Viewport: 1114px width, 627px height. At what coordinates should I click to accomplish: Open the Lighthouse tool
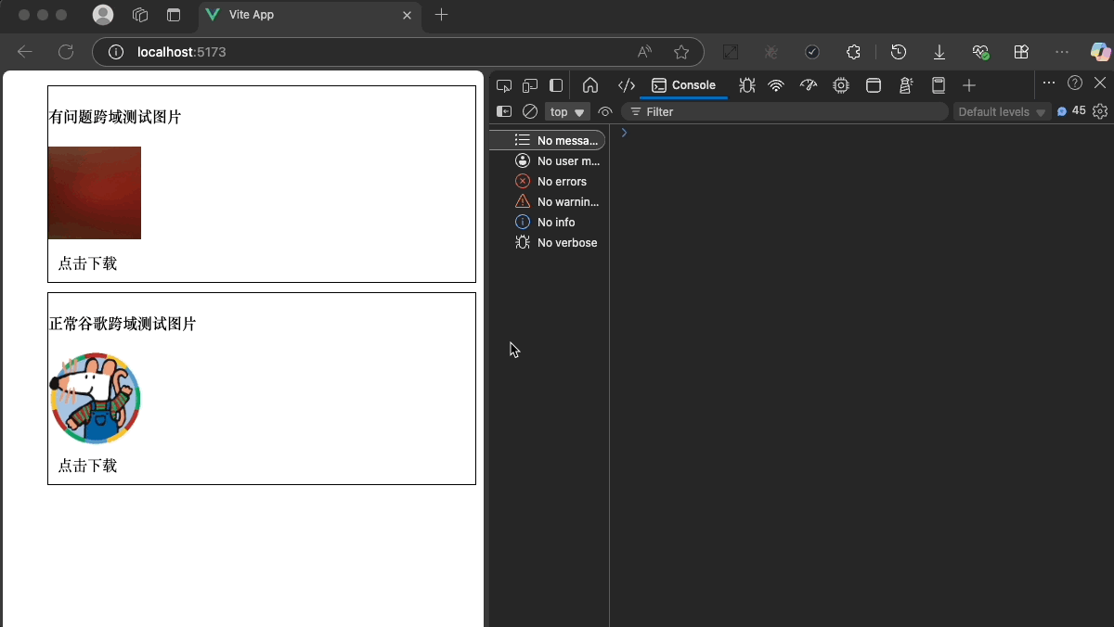tap(906, 85)
